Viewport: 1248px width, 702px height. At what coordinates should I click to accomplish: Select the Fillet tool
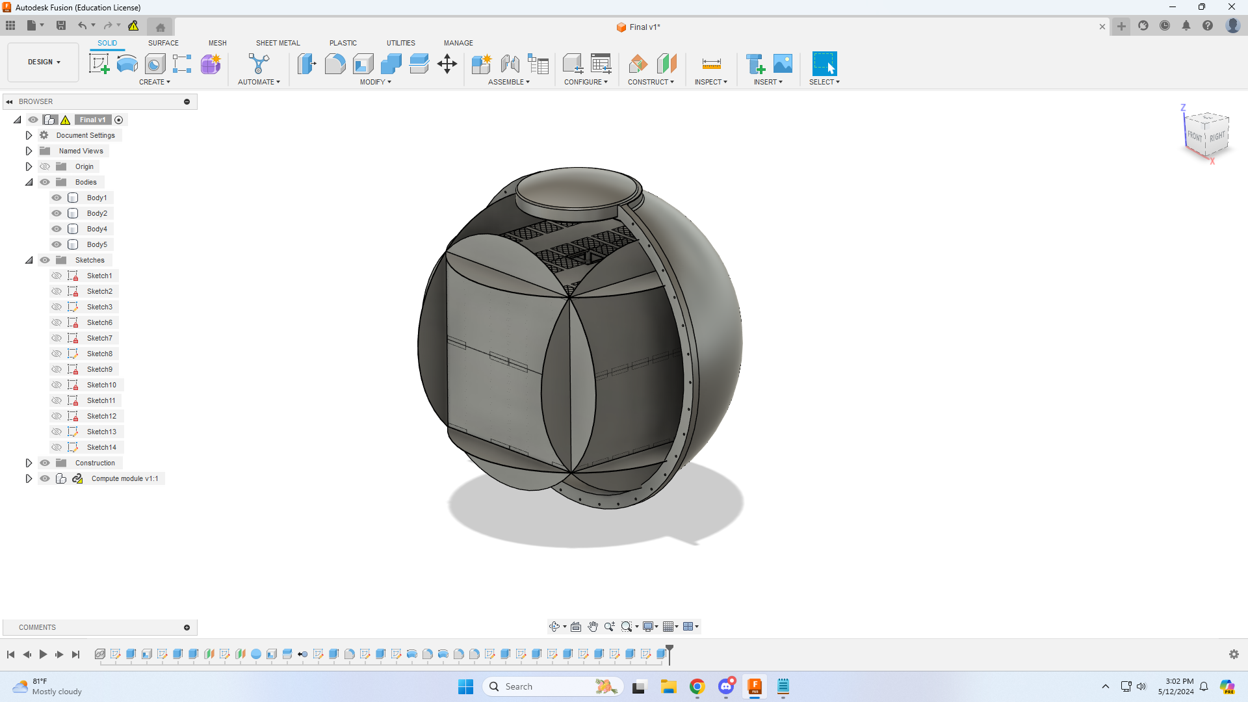pyautogui.click(x=335, y=64)
